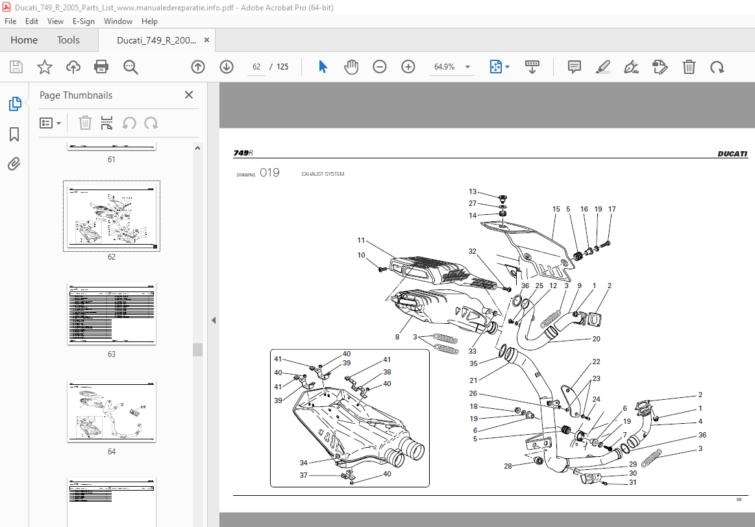Click the "EXHAUST SYSTEM" drawing title
This screenshot has width=755, height=527.
(323, 174)
